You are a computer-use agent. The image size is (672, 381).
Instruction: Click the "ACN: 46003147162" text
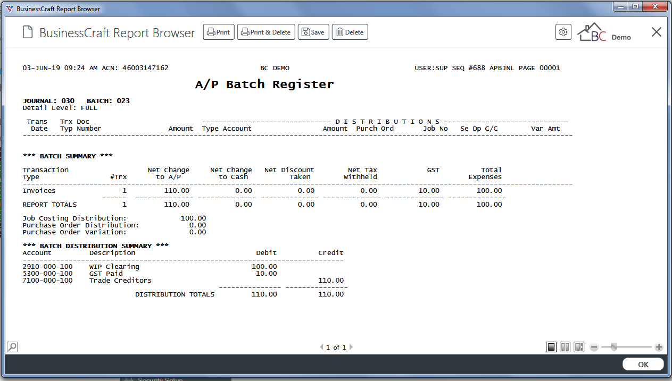click(135, 68)
